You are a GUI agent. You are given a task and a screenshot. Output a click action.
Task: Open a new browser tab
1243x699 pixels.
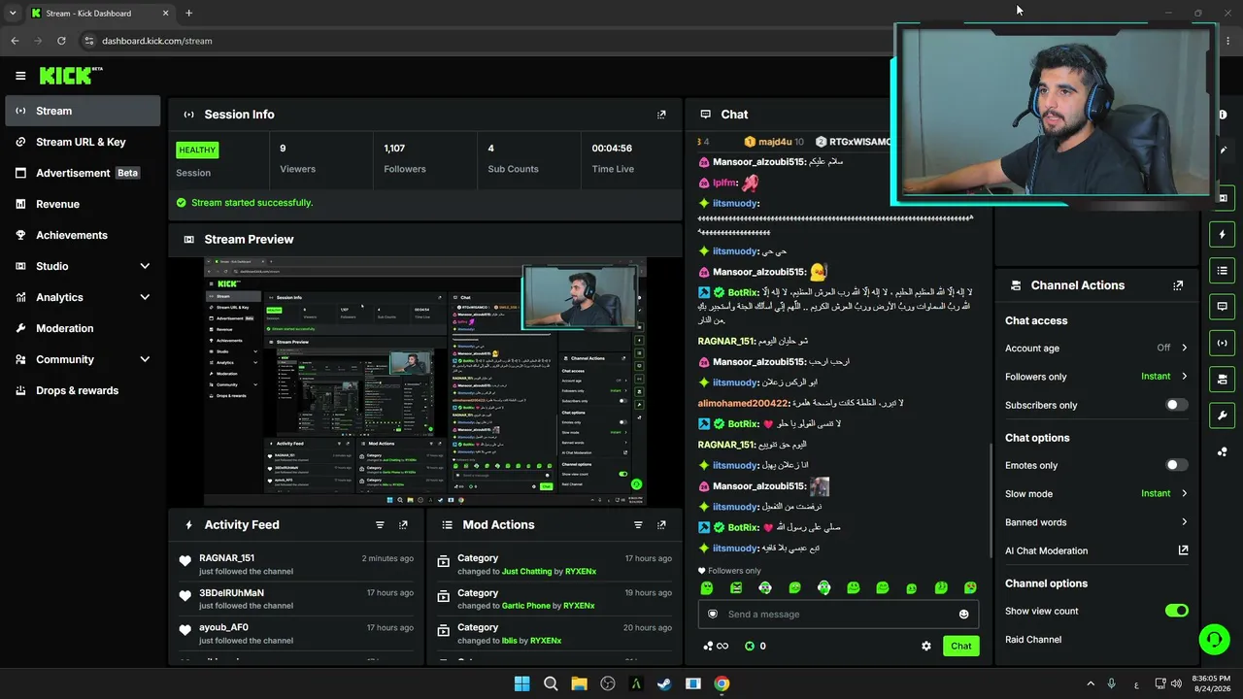[x=188, y=13]
